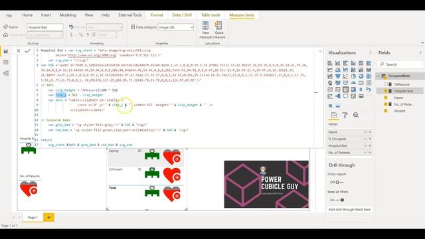The image size is (425, 239).
Task: Select the Stacked bar chart visual
Action: (x=330, y=63)
